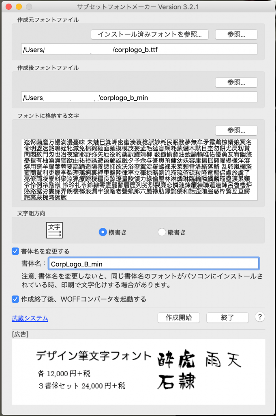Image resolution: width=276 pixels, height=416 pixels.
Task: Open the デザイン筆文字フォント advertisement banner
Action: pos(138,371)
